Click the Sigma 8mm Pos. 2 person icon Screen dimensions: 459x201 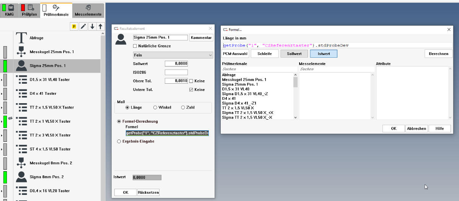tap(21, 177)
